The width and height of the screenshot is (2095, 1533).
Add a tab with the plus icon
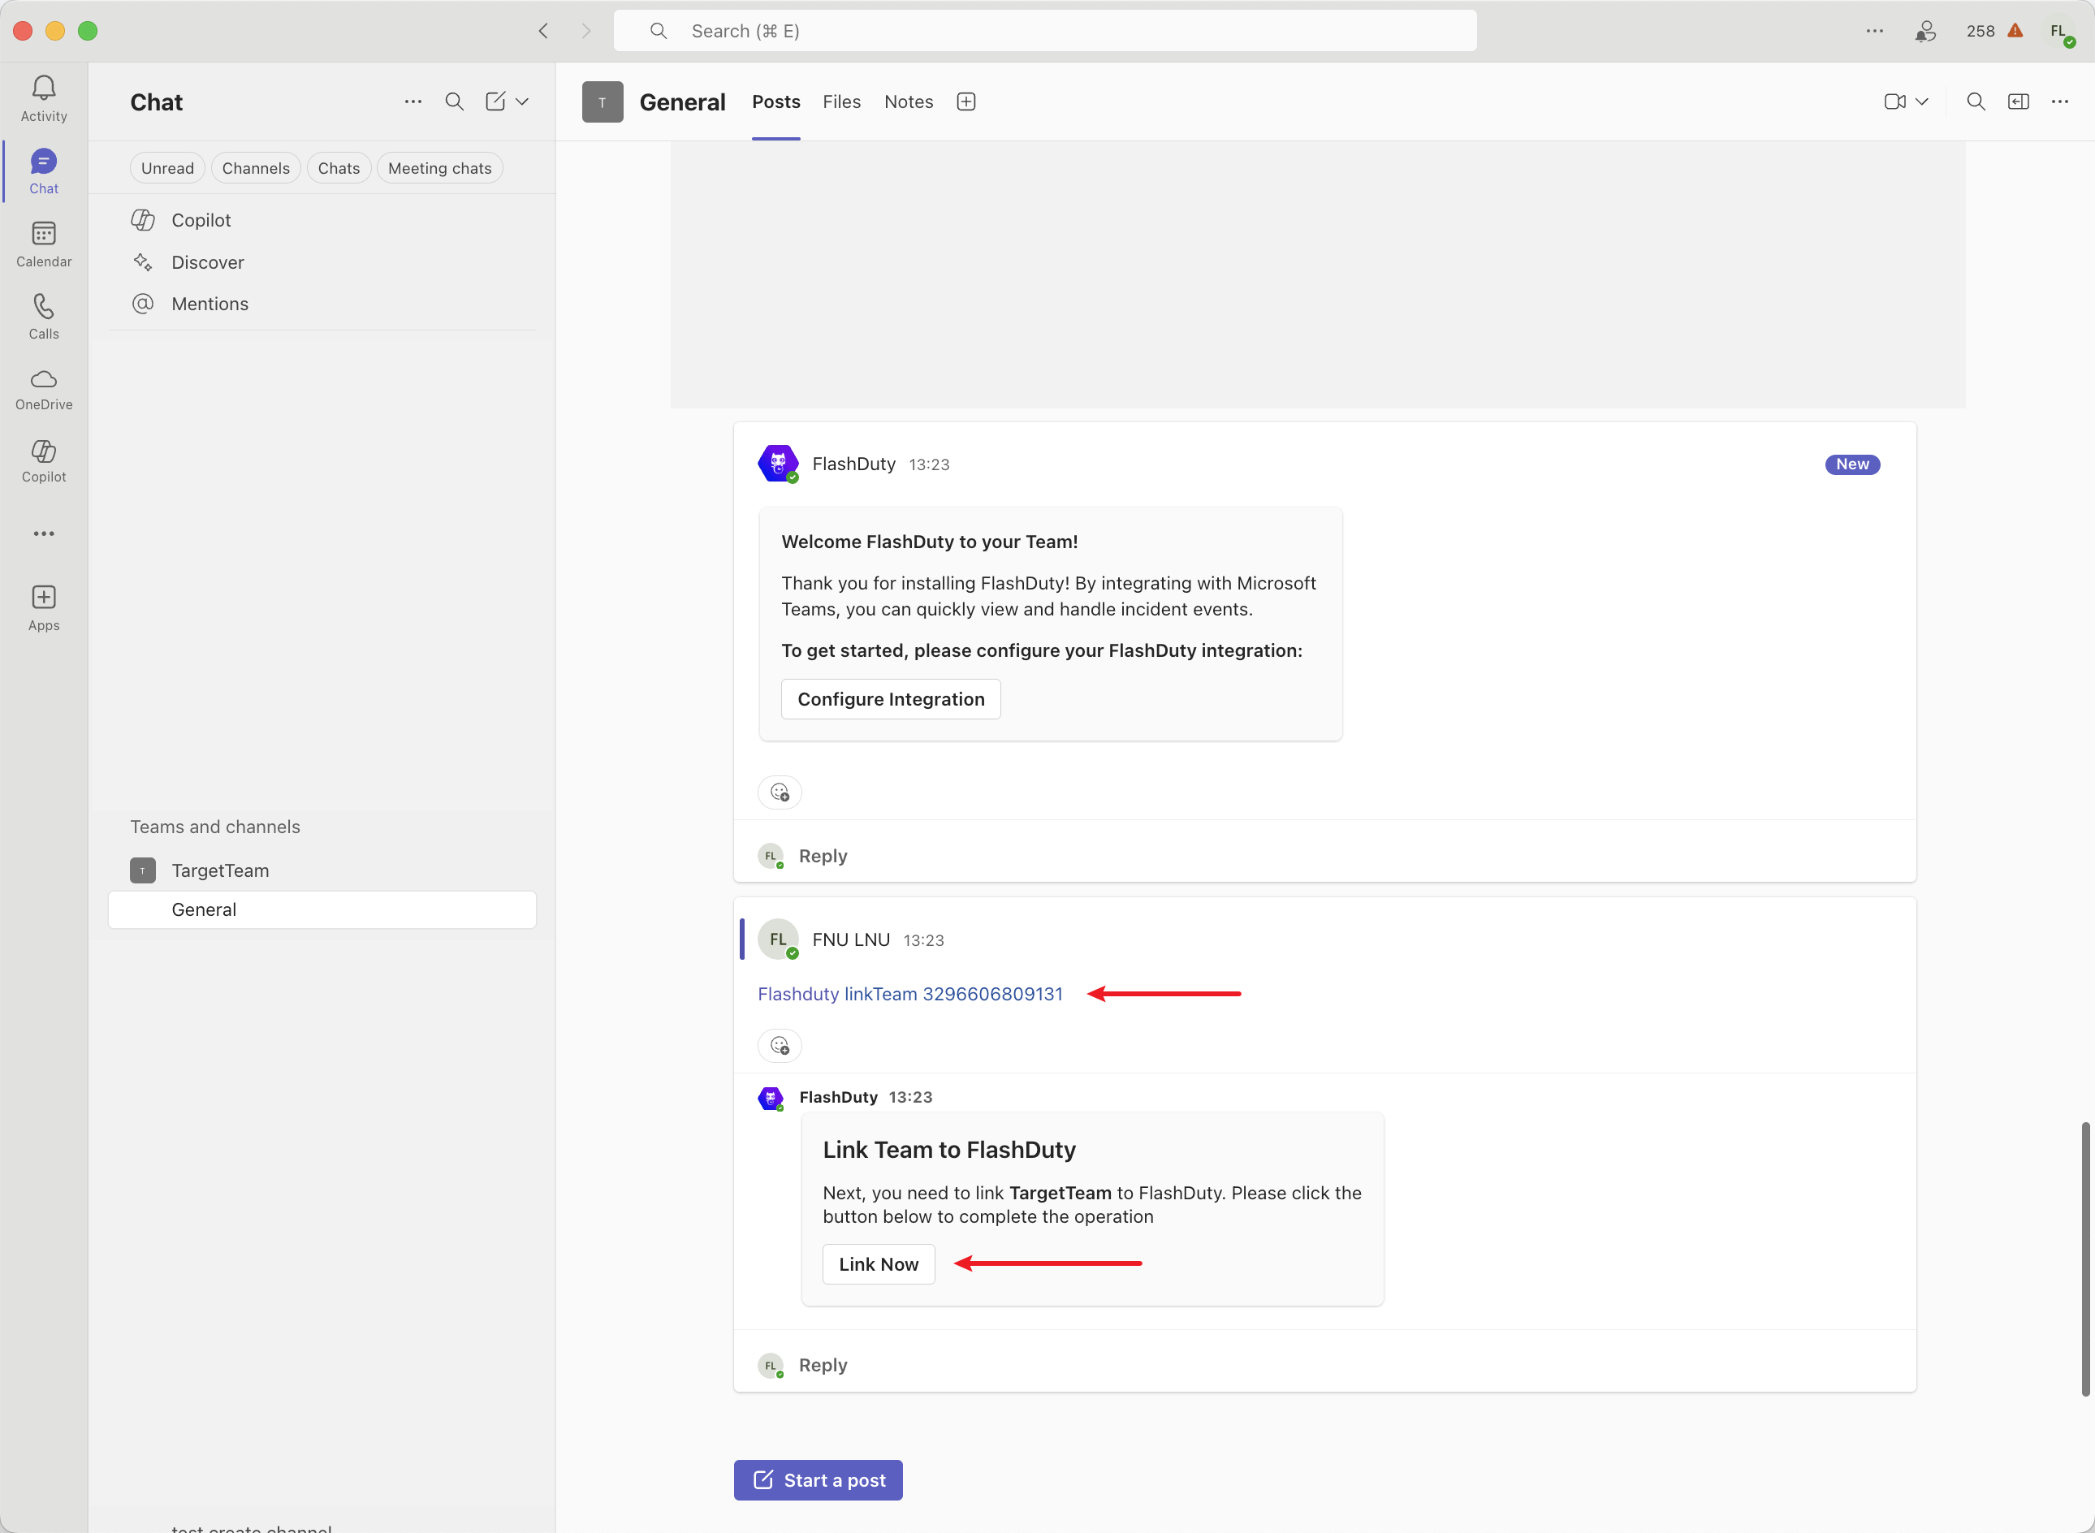point(965,101)
